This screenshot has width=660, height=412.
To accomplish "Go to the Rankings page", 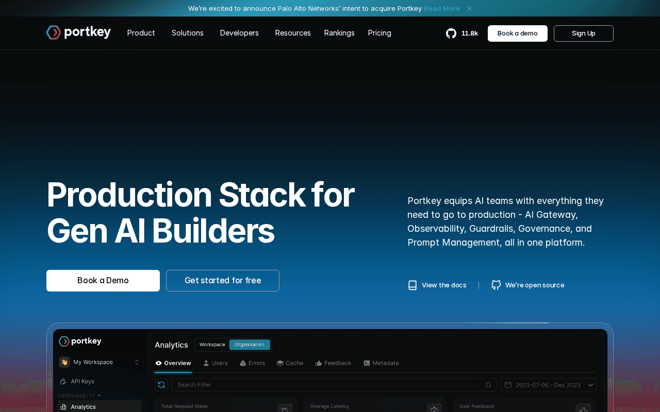I will (x=339, y=33).
